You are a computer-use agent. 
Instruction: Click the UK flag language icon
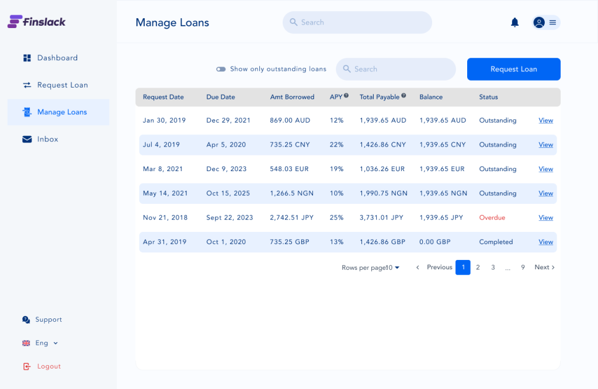(25, 343)
